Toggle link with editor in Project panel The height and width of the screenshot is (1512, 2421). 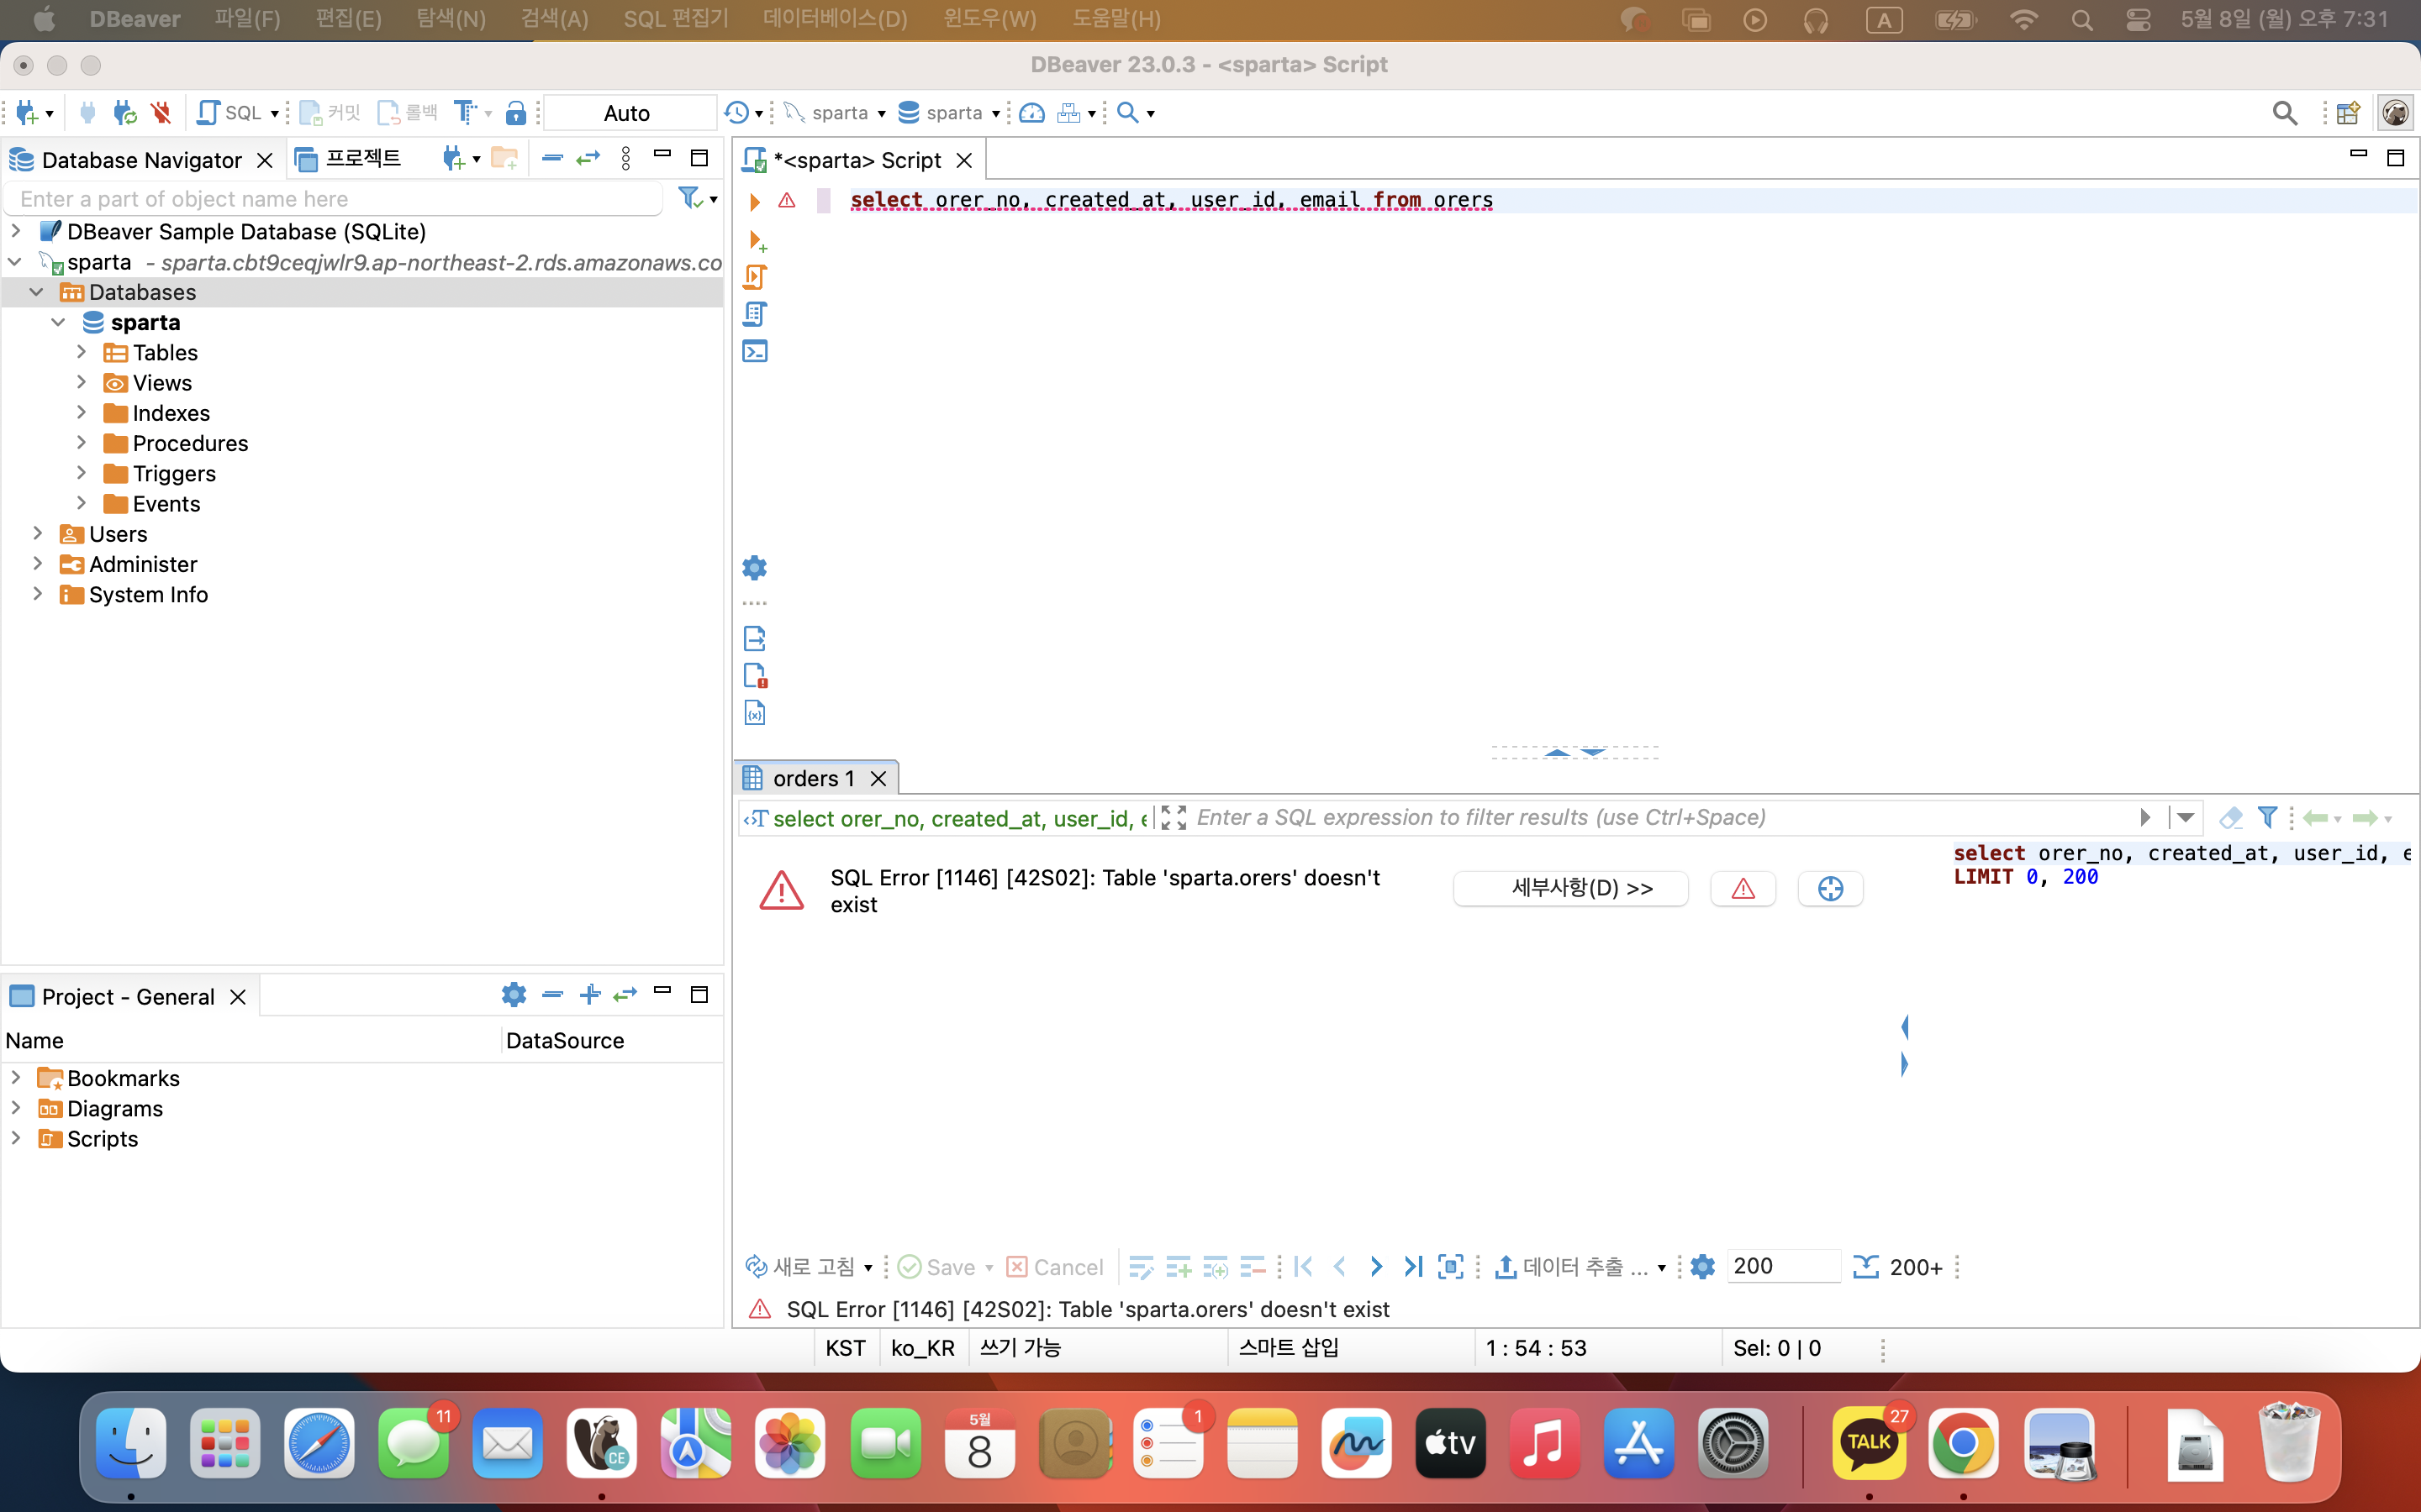(x=625, y=995)
